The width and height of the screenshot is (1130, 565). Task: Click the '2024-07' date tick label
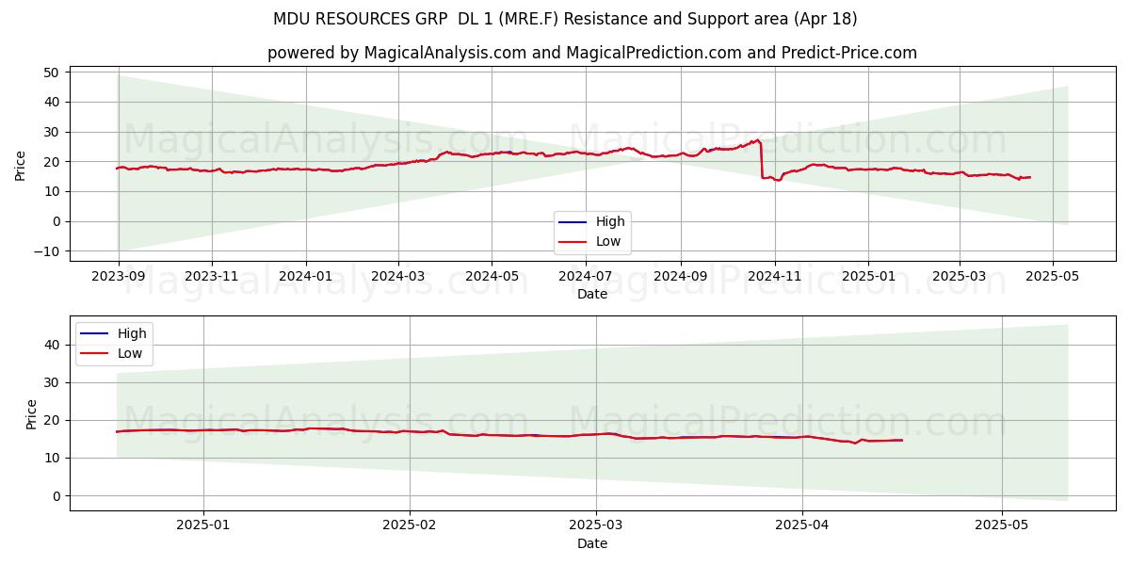tap(587, 277)
